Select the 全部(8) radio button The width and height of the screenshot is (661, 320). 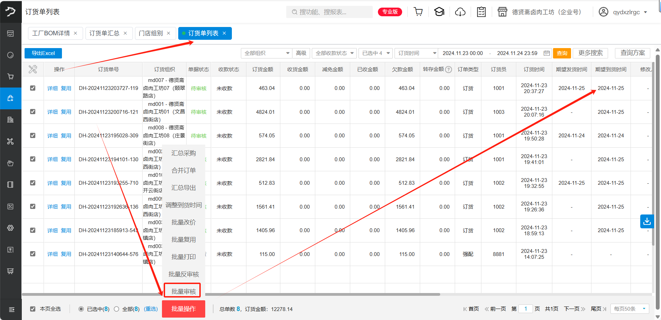coord(117,309)
